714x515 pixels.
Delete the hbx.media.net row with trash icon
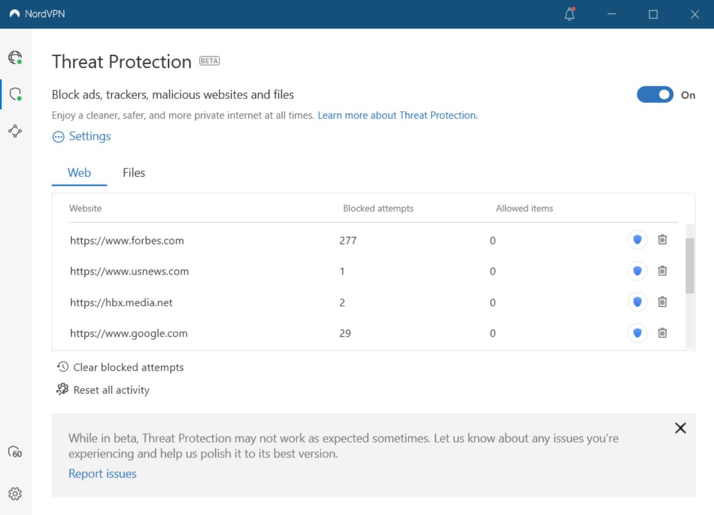tap(662, 302)
